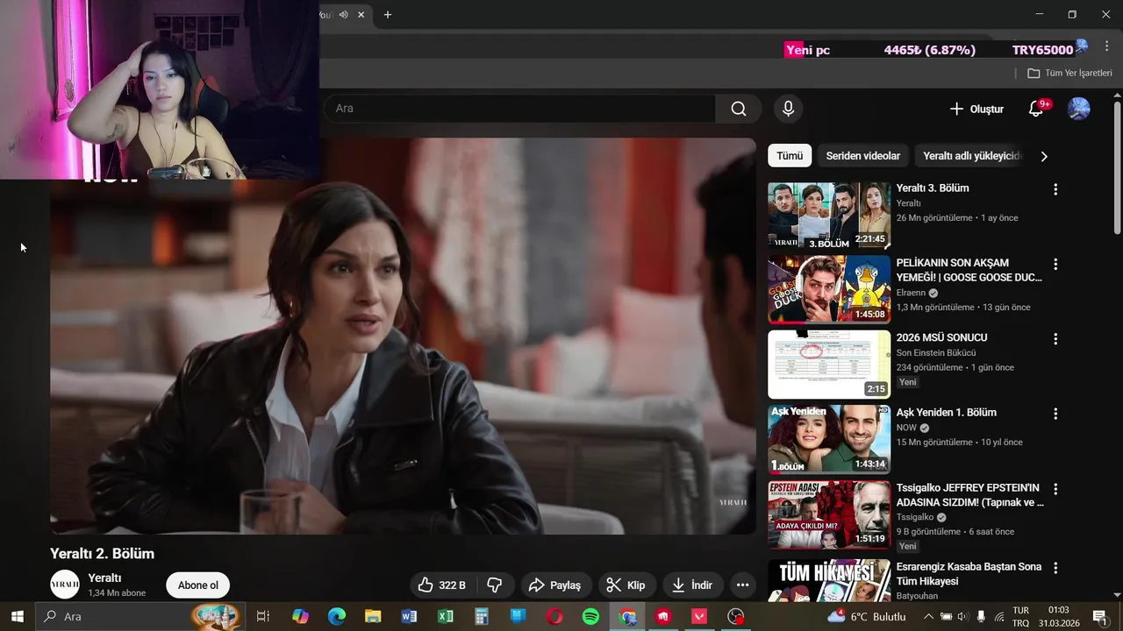The height and width of the screenshot is (631, 1123).
Task: Click the Son Einstein Bükücü channel name
Action: tap(936, 353)
